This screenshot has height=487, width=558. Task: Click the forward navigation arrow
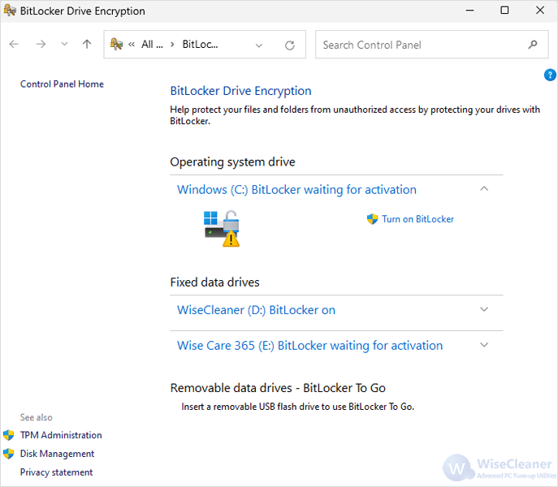41,44
